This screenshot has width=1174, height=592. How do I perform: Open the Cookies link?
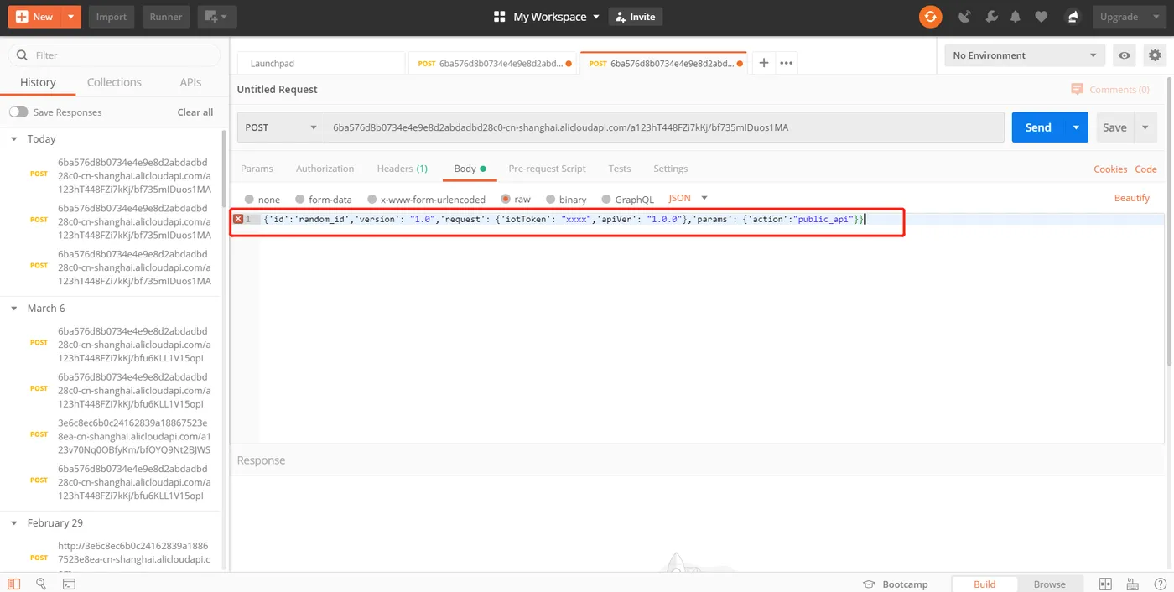1110,169
